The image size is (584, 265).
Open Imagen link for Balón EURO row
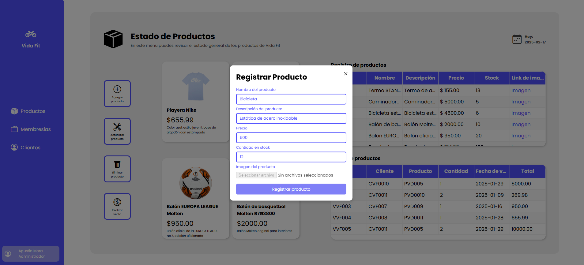tap(521, 136)
